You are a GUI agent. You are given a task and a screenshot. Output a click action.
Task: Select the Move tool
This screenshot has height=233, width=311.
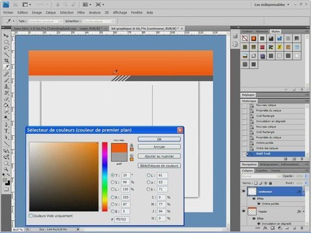click(x=6, y=36)
